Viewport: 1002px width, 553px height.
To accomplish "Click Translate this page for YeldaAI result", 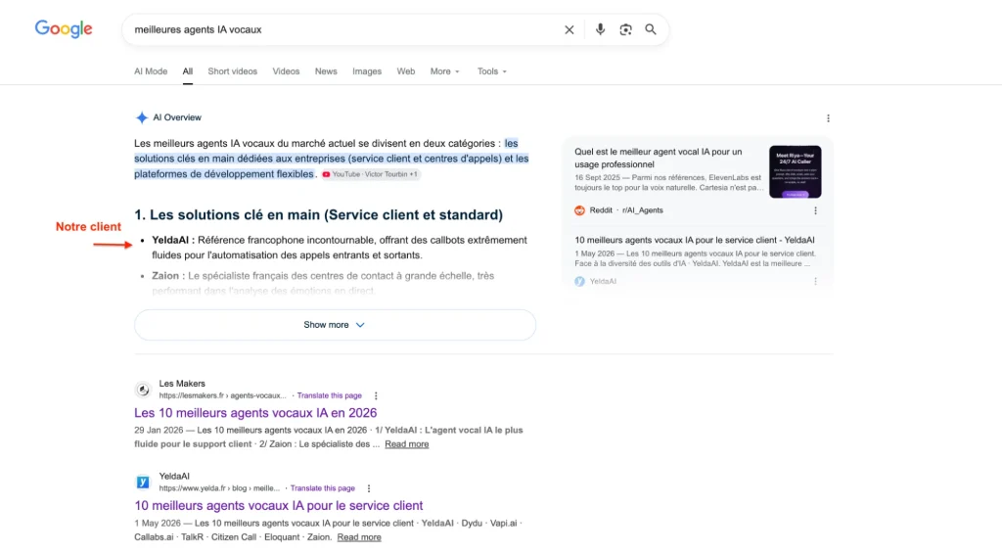I will click(x=323, y=488).
